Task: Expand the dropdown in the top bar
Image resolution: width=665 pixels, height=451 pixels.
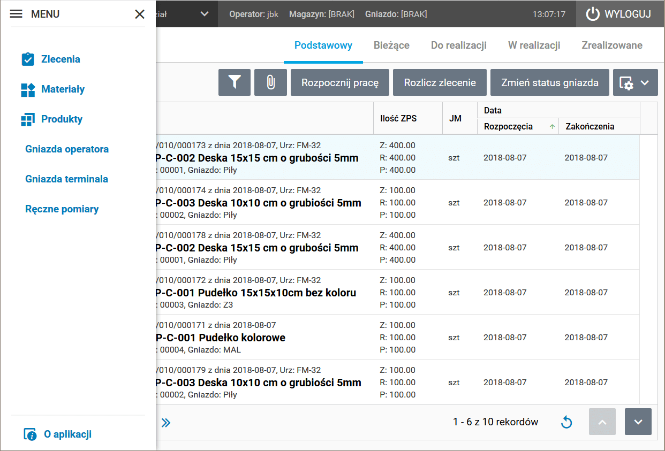Action: 205,14
